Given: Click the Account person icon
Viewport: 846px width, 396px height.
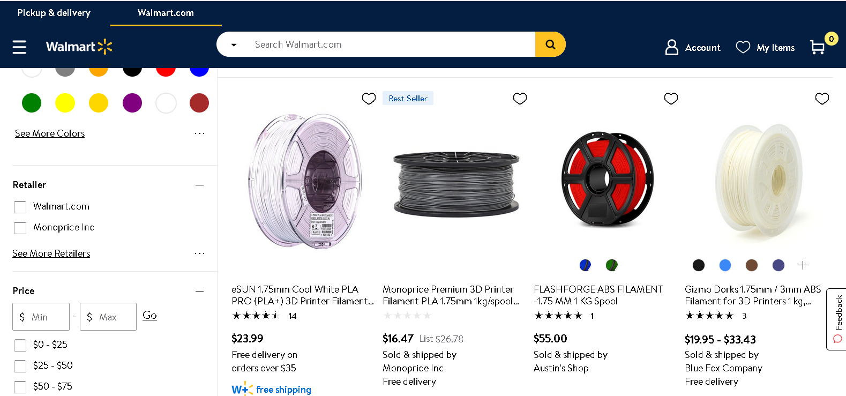Looking at the screenshot, I should 671,47.
